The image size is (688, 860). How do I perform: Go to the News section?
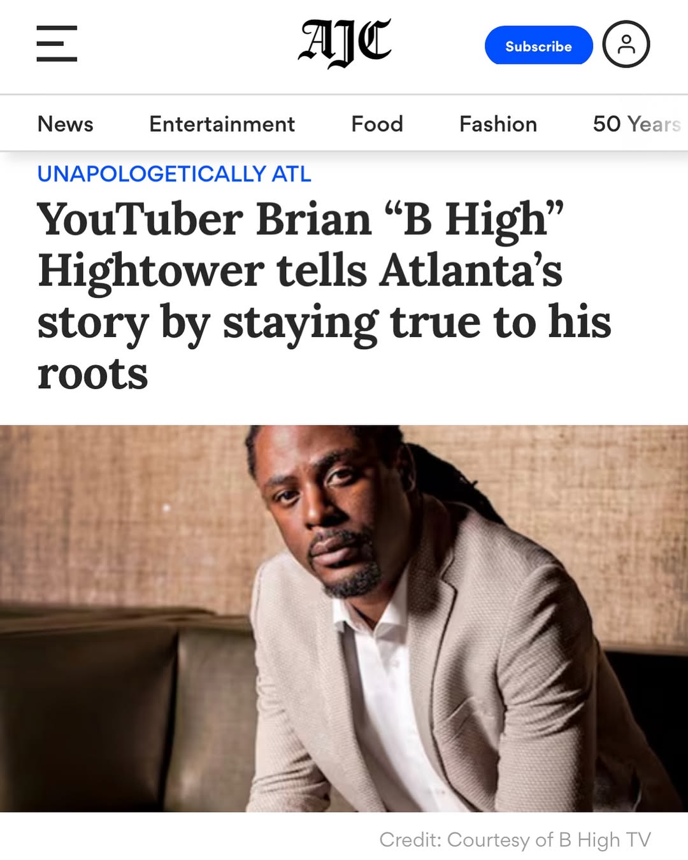pos(66,124)
